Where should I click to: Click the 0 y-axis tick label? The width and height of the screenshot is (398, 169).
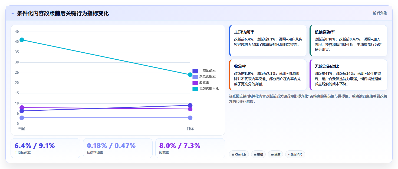(x=18, y=124)
